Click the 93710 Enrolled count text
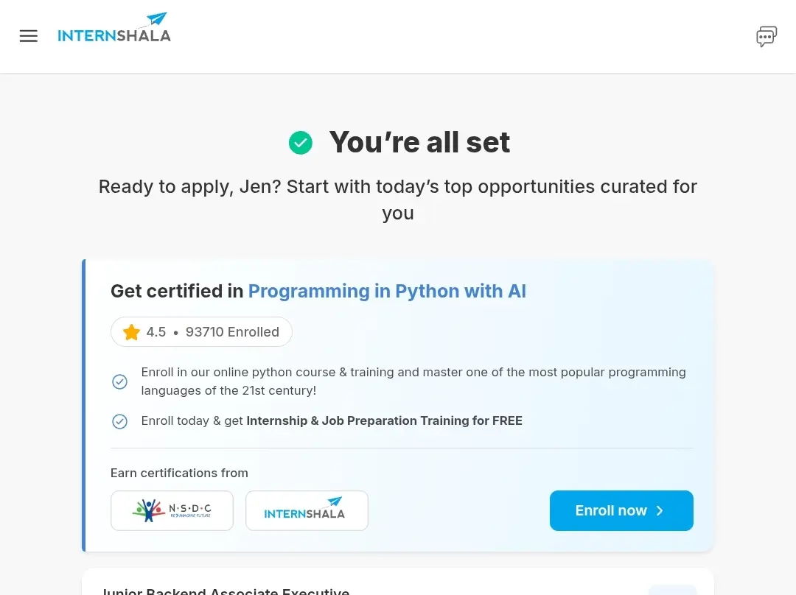The image size is (796, 595). [x=232, y=331]
